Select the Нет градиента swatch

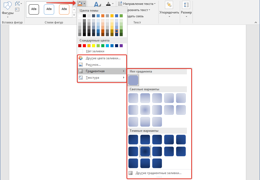pos(134,80)
